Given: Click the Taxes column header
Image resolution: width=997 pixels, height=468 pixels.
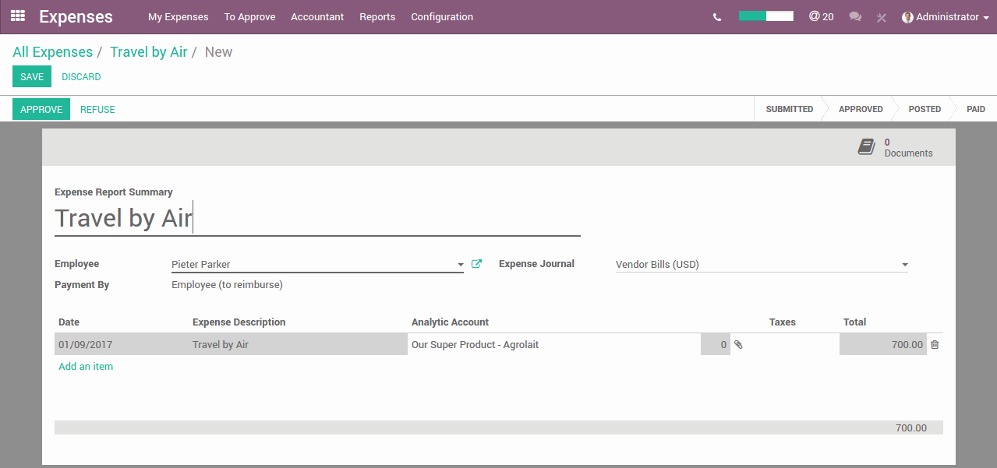Looking at the screenshot, I should pyautogui.click(x=782, y=322).
